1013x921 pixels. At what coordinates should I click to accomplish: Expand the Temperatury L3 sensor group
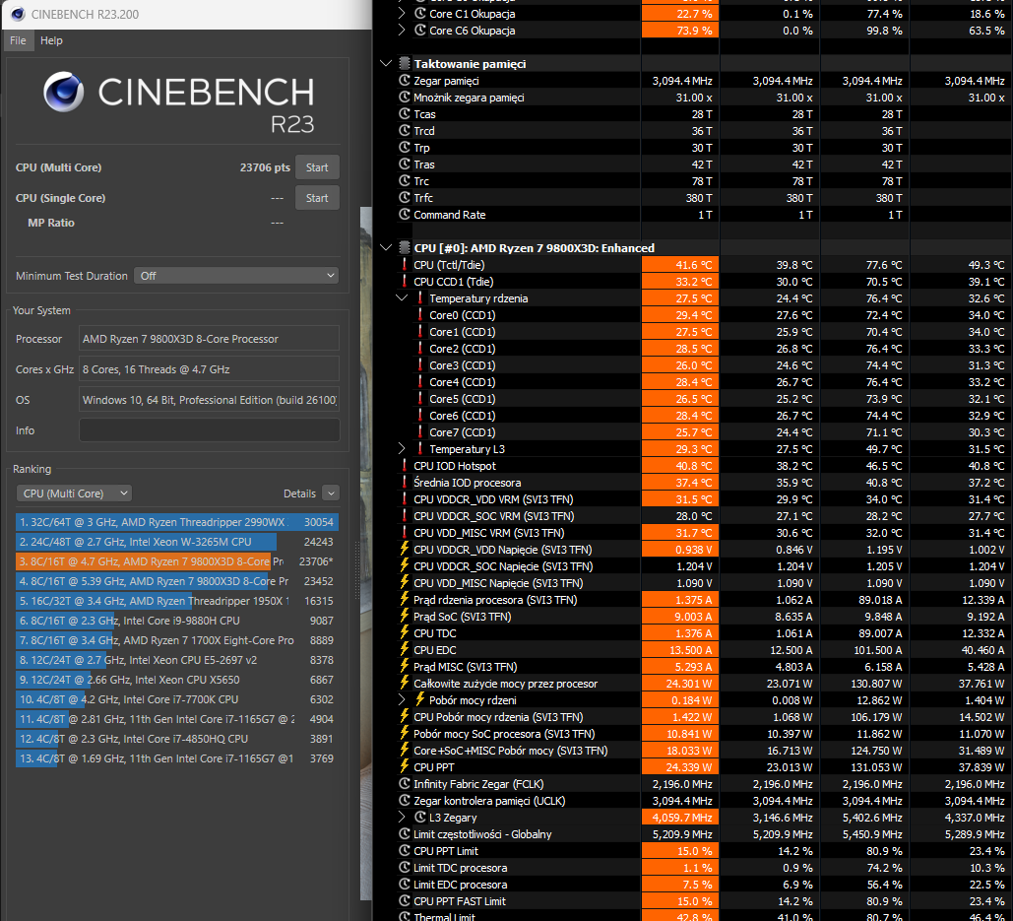click(x=402, y=449)
